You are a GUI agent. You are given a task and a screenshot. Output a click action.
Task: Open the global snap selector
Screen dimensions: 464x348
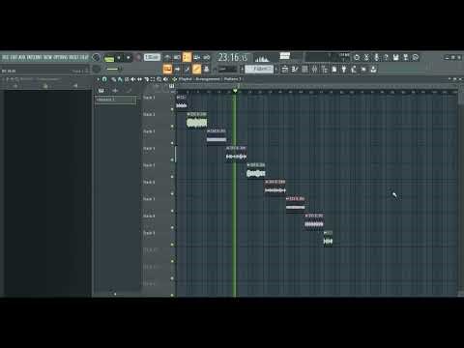[x=228, y=70]
